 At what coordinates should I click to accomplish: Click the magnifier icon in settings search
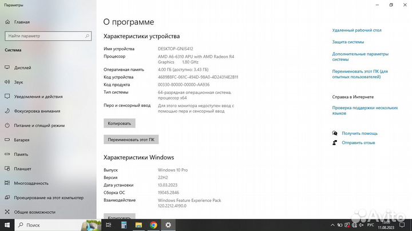(x=87, y=36)
